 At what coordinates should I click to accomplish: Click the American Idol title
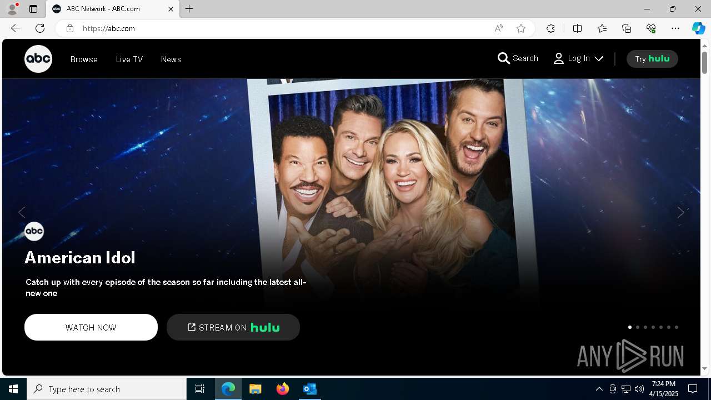coord(80,257)
